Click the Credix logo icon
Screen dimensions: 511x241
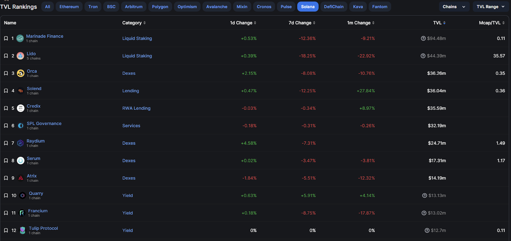(21, 108)
